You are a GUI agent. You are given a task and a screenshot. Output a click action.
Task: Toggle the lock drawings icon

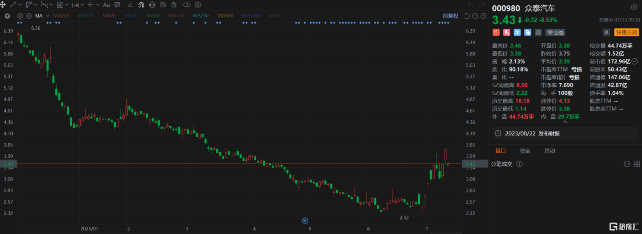click(x=152, y=5)
